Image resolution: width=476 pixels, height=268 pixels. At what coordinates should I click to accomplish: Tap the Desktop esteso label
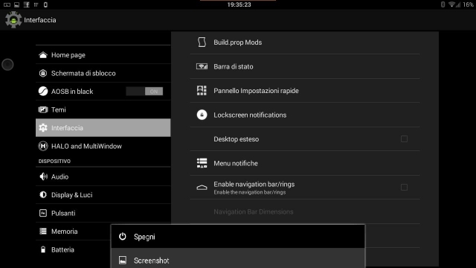[237, 139]
